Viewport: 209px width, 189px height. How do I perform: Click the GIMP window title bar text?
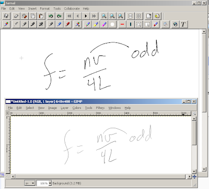coord(47,102)
